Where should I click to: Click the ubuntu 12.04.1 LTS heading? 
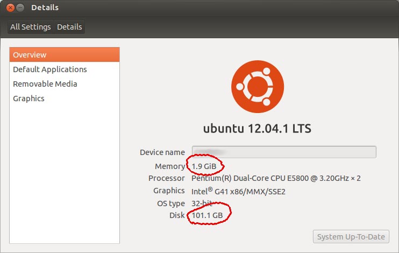[257, 129]
